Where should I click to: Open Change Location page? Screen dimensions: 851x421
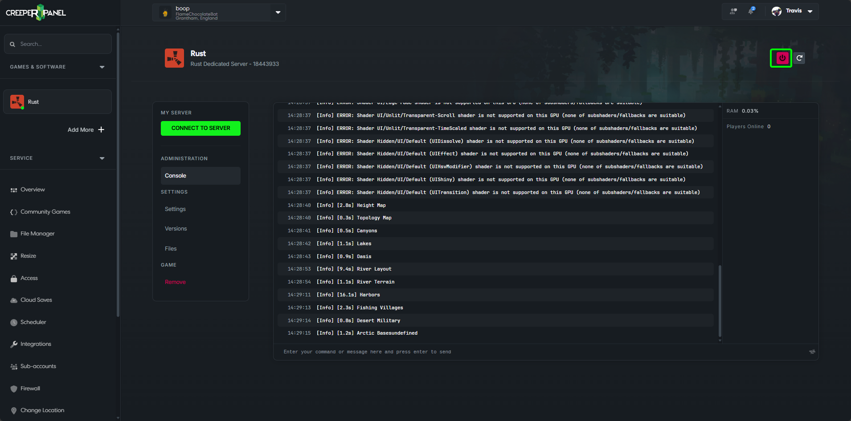pos(42,410)
